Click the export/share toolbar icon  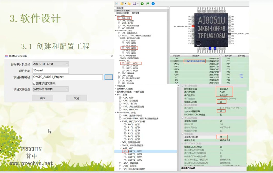[148, 4]
